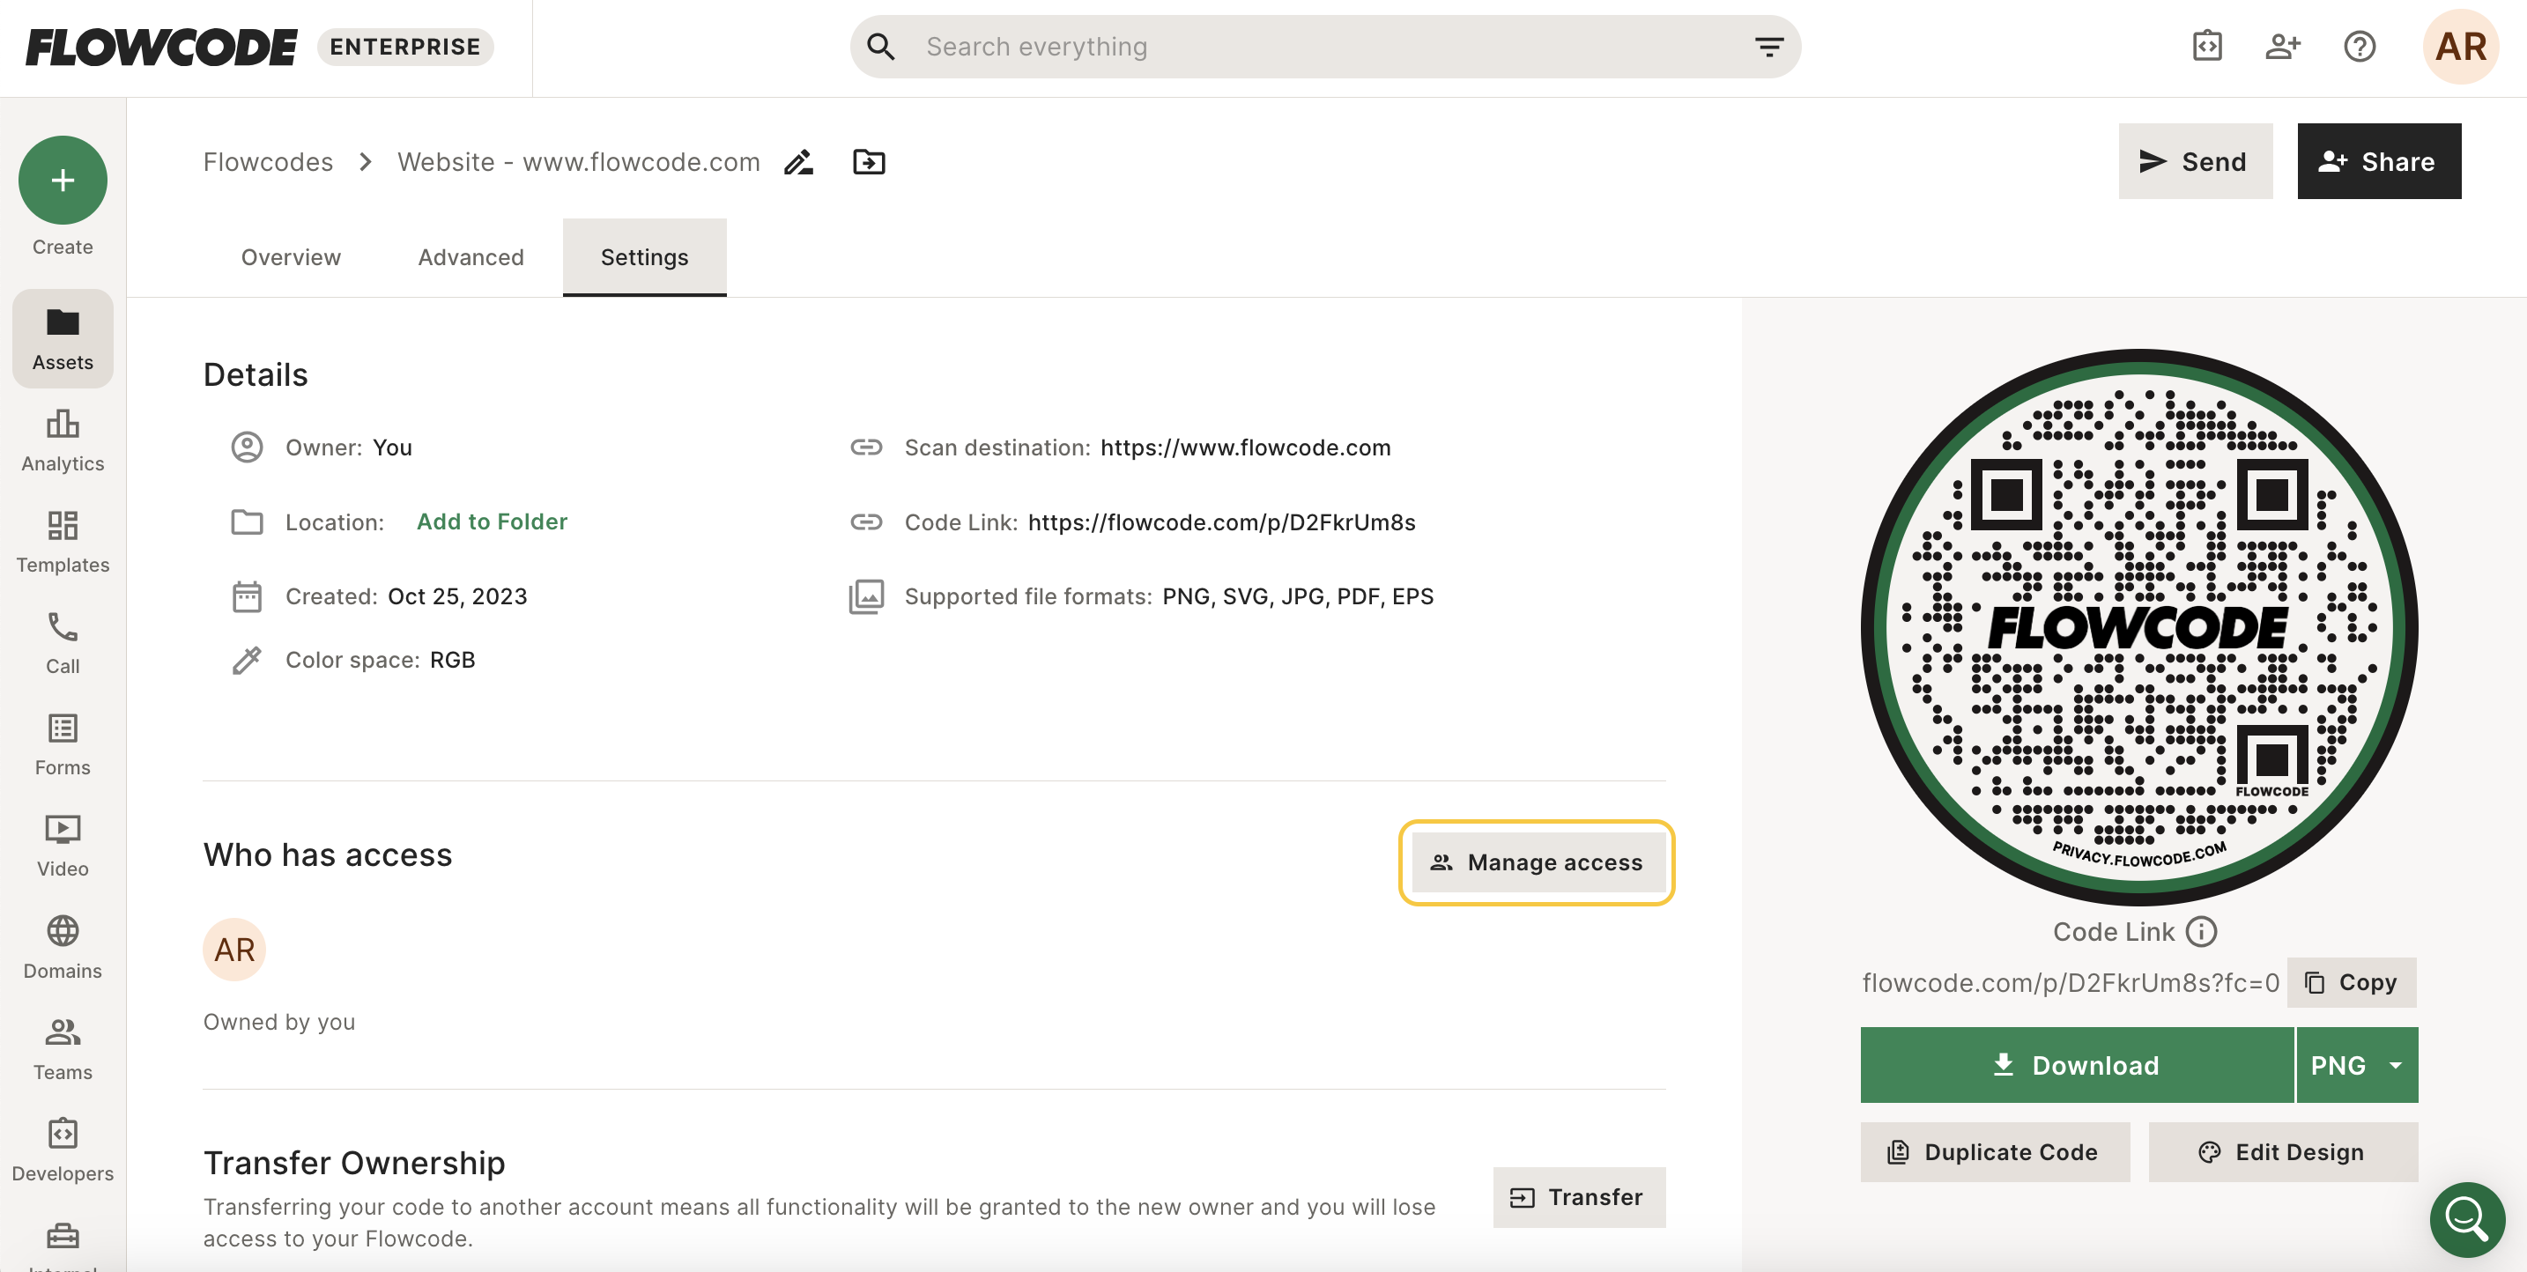Click the Flowcode QR code image
This screenshot has height=1272, width=2527.
[2139, 628]
